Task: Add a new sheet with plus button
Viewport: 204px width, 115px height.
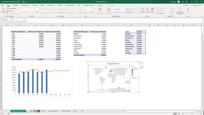Action: pos(82,111)
